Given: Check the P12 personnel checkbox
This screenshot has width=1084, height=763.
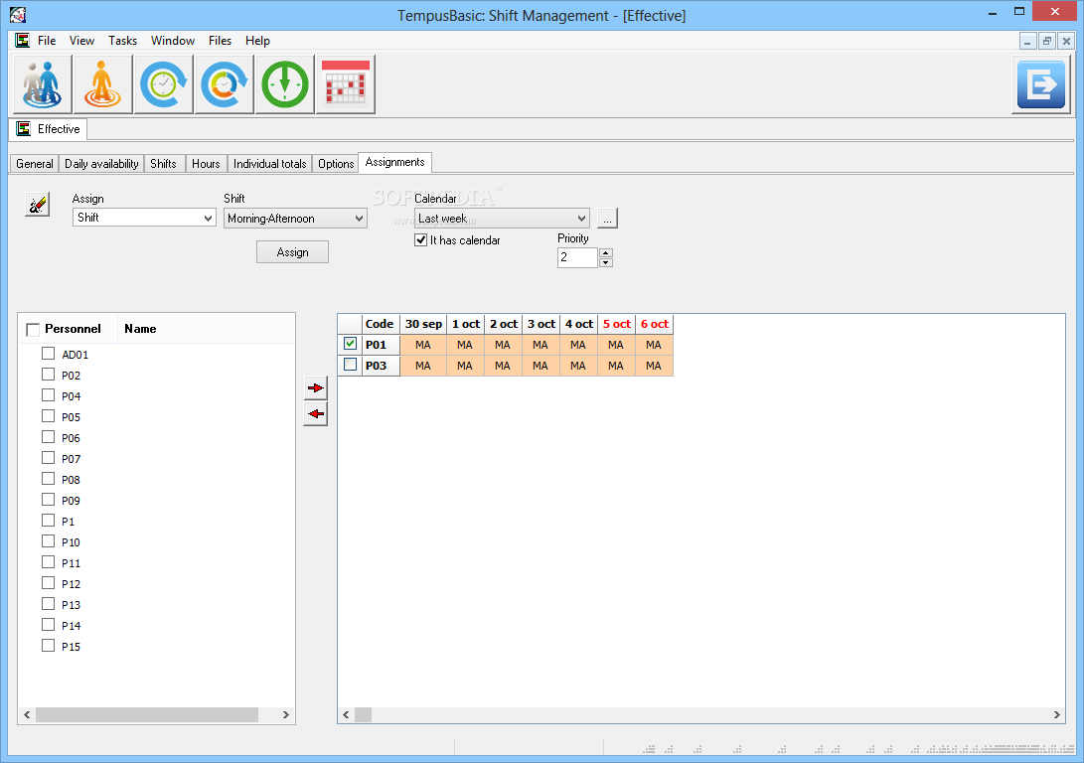Looking at the screenshot, I should (48, 582).
